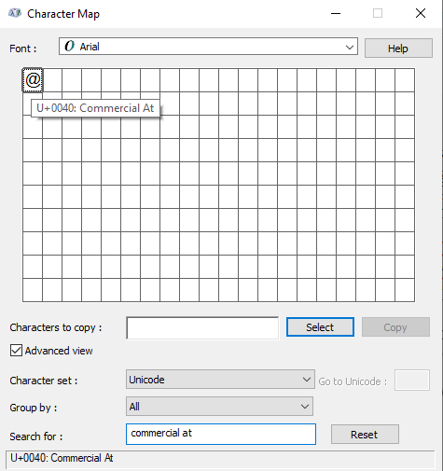Minimize the Character Map window
443x471 pixels.
point(336,13)
